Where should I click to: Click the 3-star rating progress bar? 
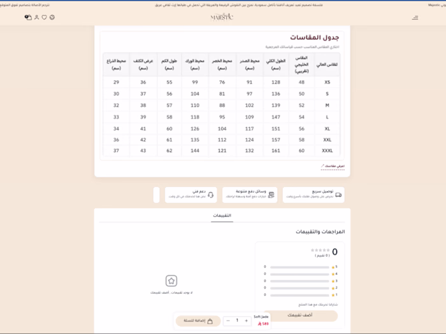tap(299, 281)
